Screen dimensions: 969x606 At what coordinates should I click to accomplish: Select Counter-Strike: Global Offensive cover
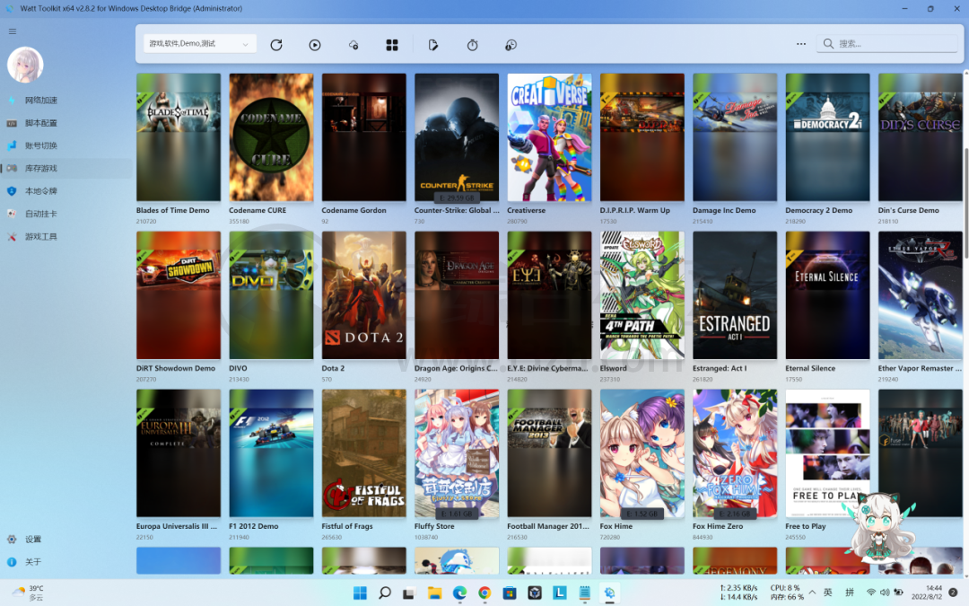[457, 137]
